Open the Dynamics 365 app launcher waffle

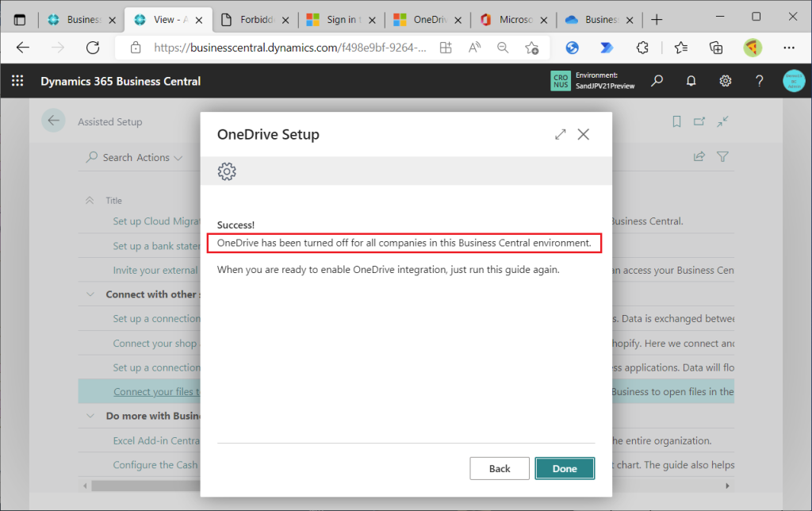(x=17, y=81)
